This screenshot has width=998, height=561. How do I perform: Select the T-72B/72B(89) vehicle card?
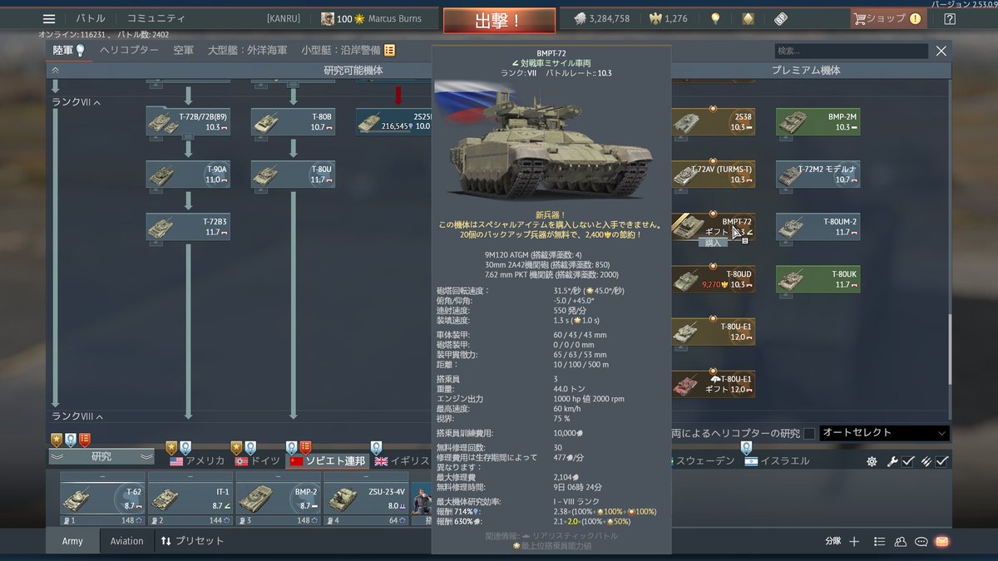(x=188, y=121)
